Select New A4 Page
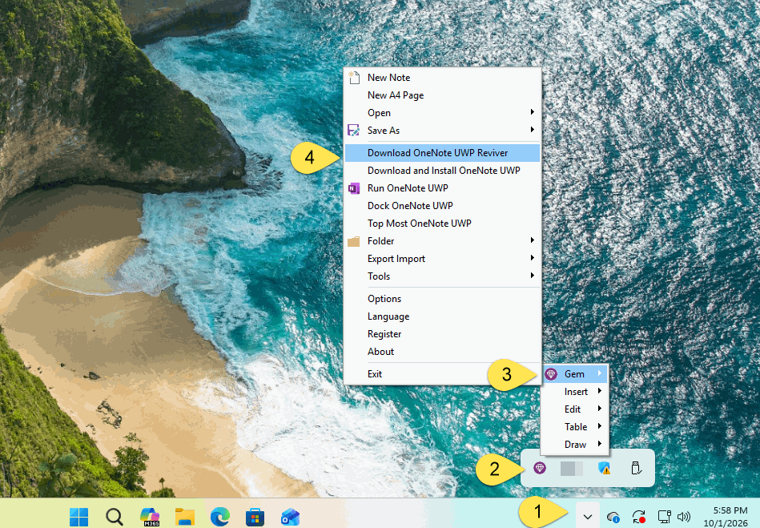 [442, 95]
